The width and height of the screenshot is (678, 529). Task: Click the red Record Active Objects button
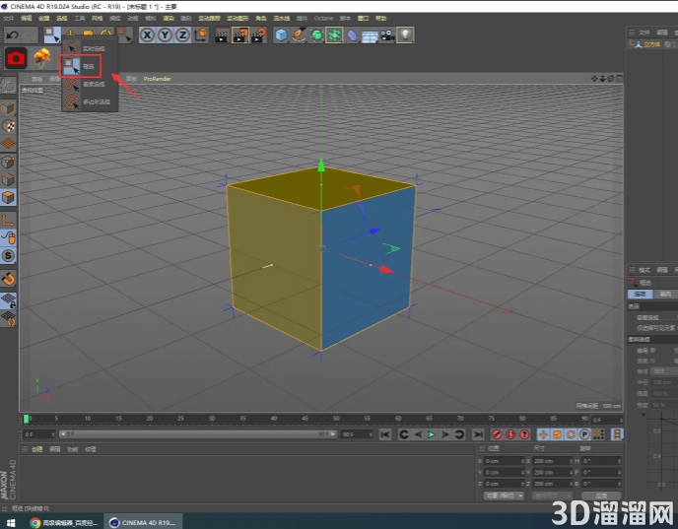[497, 434]
